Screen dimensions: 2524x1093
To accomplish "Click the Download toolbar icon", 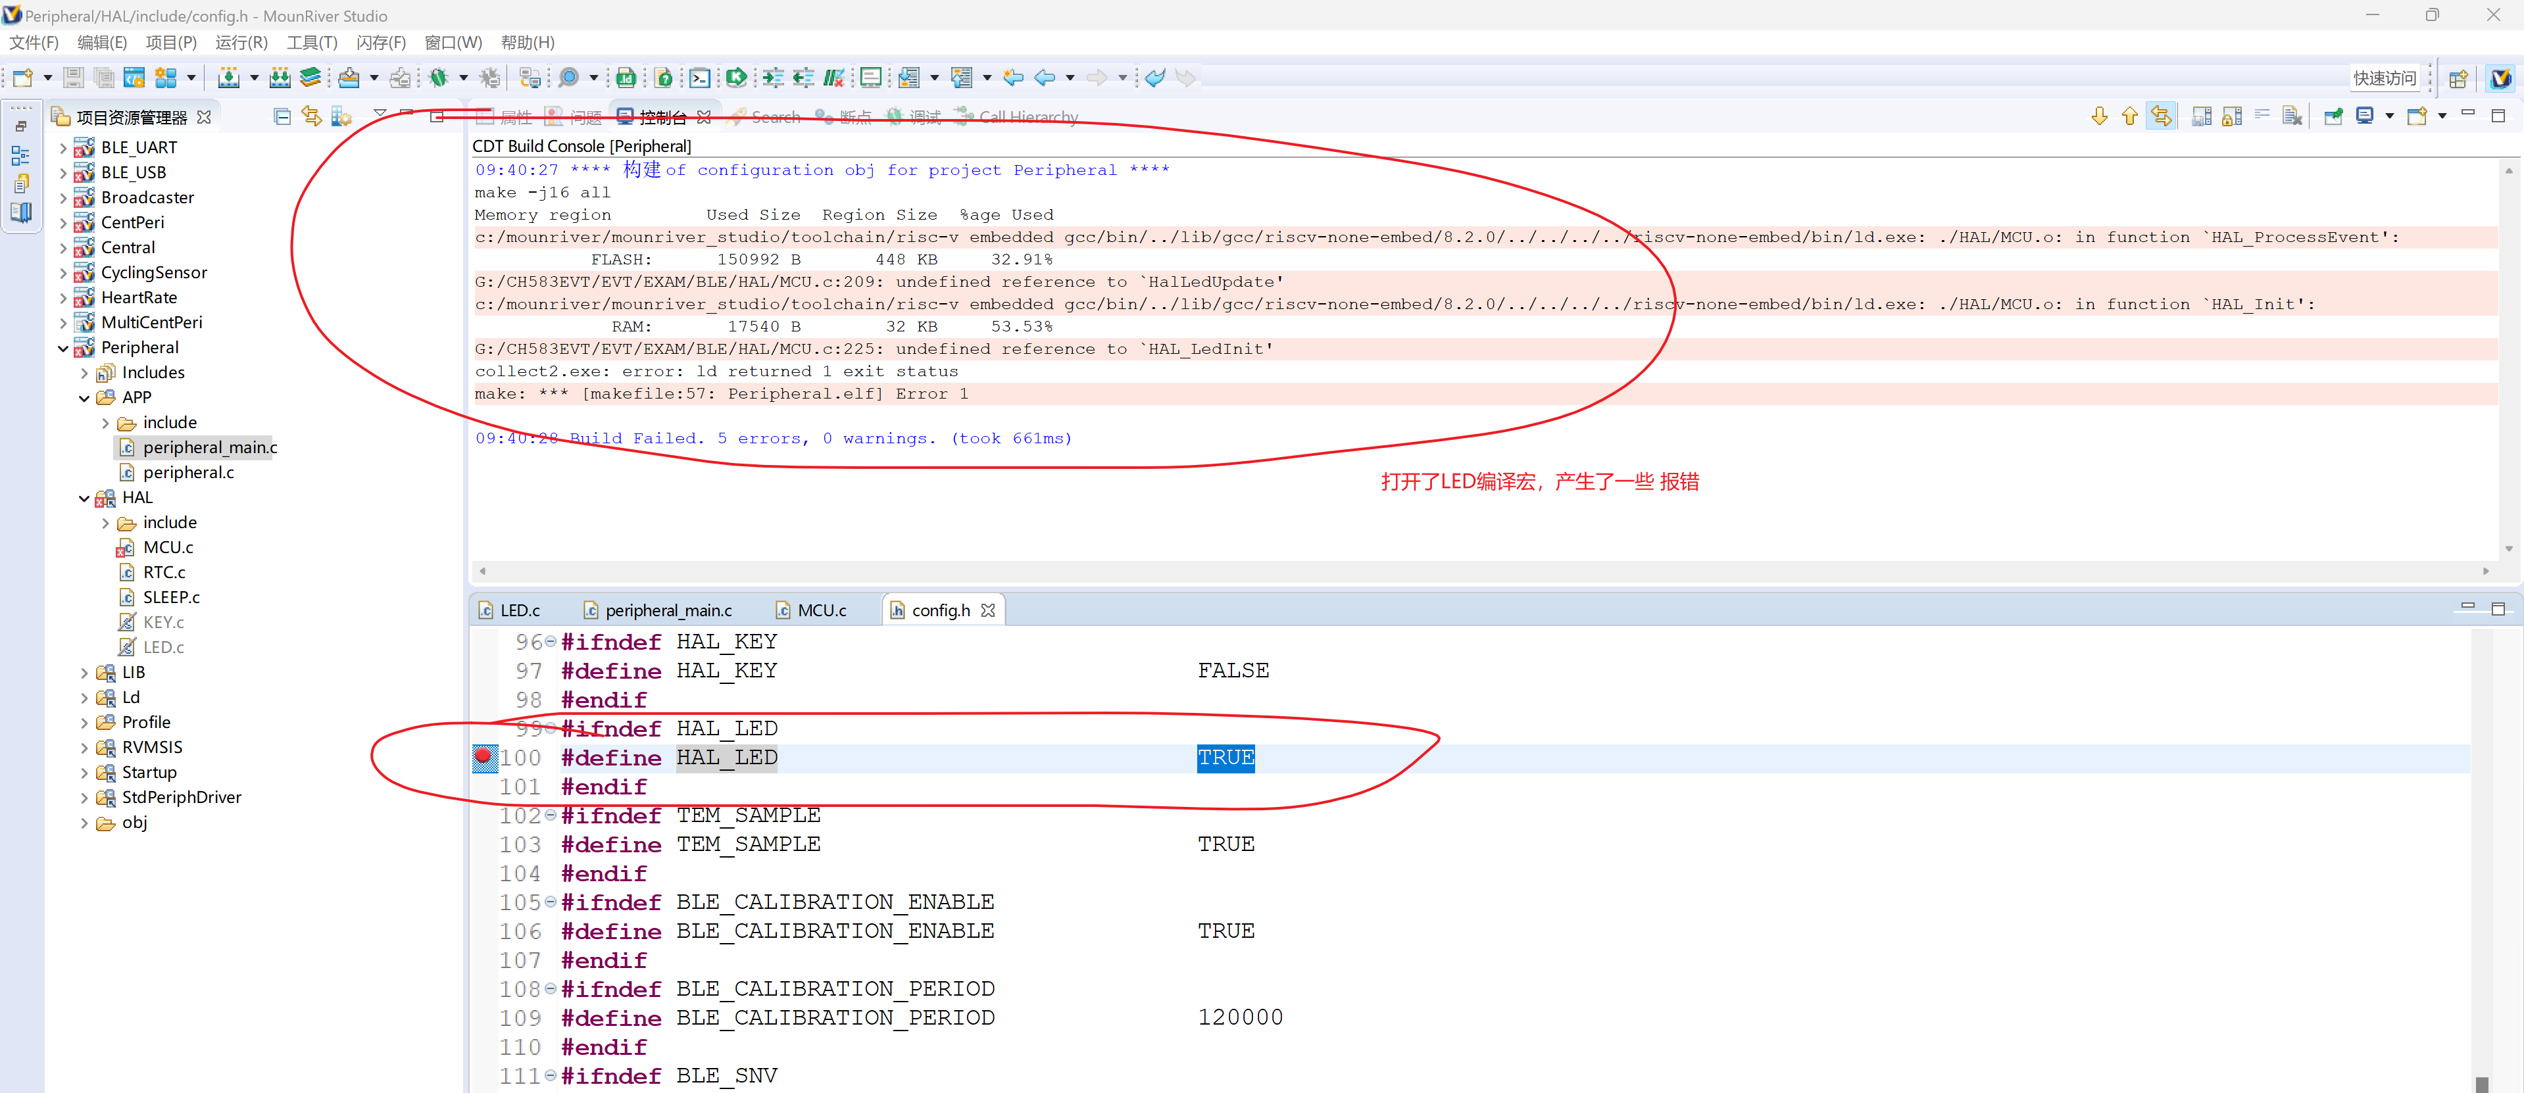I will pyautogui.click(x=349, y=78).
